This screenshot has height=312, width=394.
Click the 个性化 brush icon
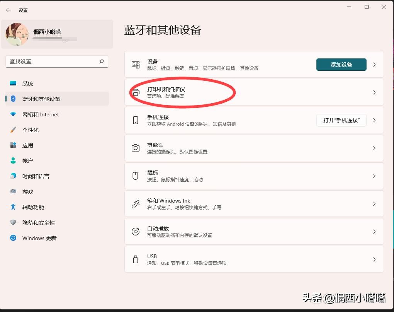coord(13,130)
